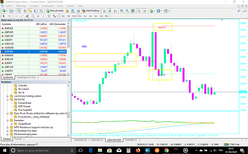
Task: Toggle chart shift button
Action: pos(145,11)
